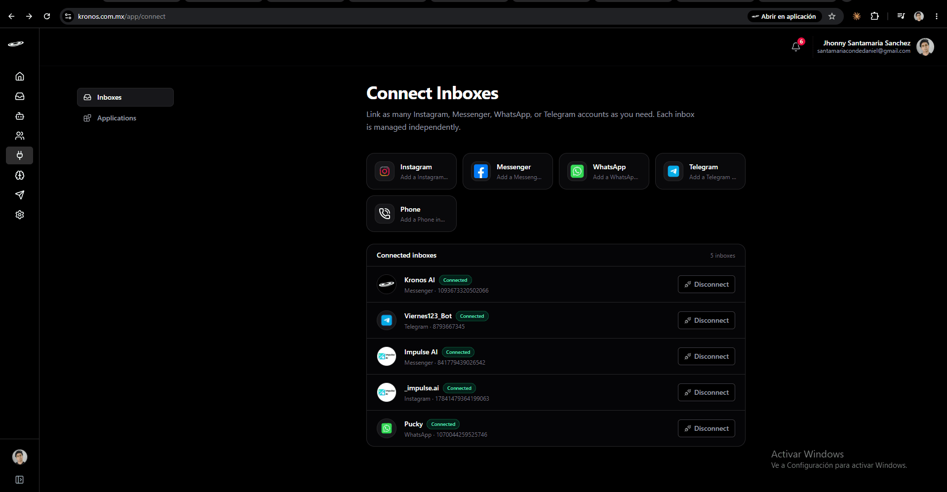This screenshot has height=492, width=947.
Task: Click the Facebook Messenger logo icon
Action: [481, 171]
